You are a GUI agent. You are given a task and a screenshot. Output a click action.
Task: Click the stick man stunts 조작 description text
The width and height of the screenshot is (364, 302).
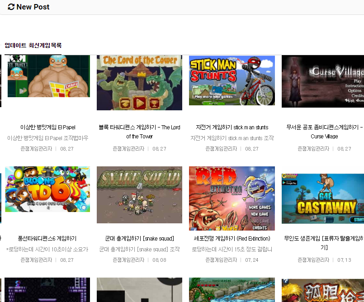[x=232, y=138]
